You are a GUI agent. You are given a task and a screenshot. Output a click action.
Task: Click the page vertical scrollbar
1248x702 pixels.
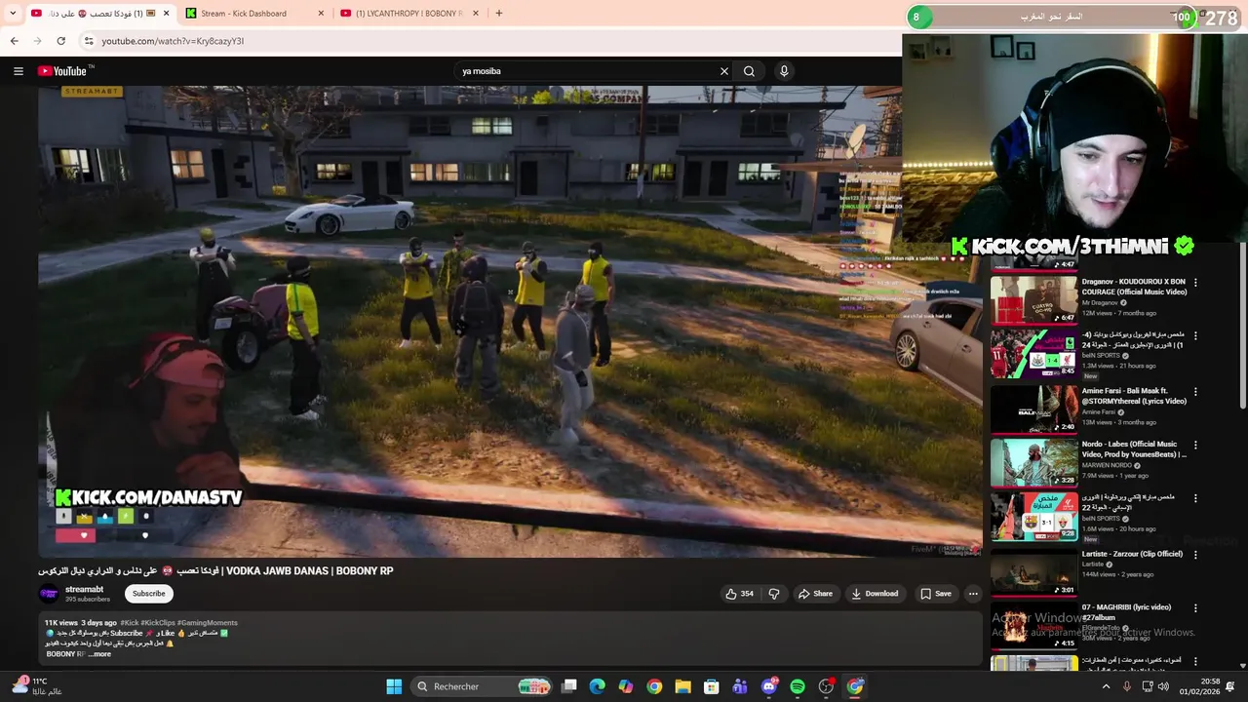click(1242, 327)
